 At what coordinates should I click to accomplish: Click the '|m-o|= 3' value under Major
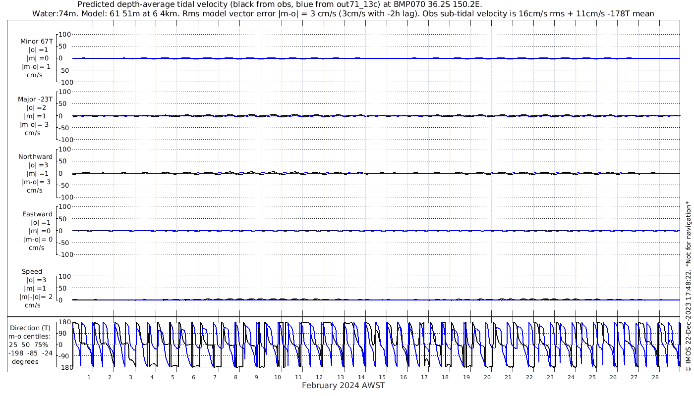pyautogui.click(x=36, y=124)
